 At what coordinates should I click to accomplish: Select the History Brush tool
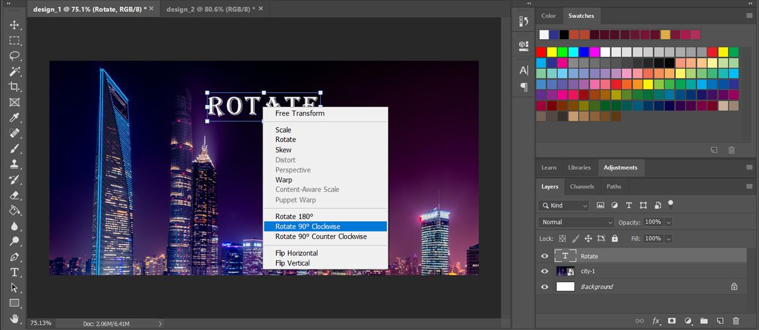14,180
